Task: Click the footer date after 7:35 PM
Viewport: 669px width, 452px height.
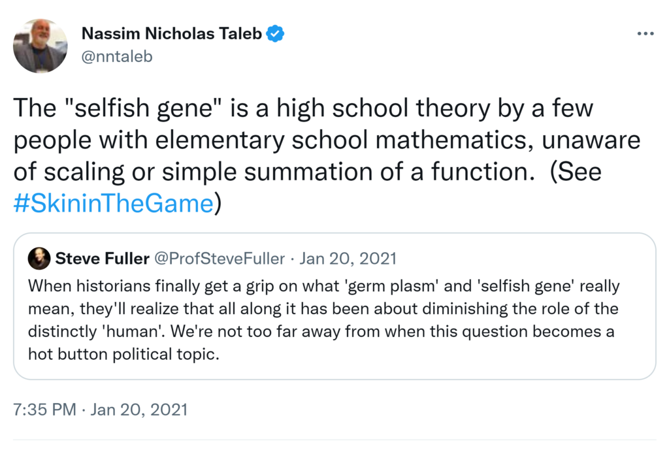Action: tap(139, 410)
